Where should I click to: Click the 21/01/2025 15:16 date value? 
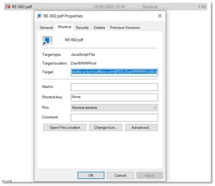109,7
